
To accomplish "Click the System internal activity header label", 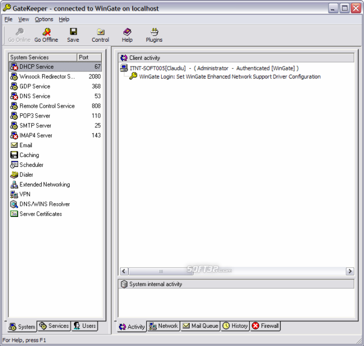I will [156, 284].
